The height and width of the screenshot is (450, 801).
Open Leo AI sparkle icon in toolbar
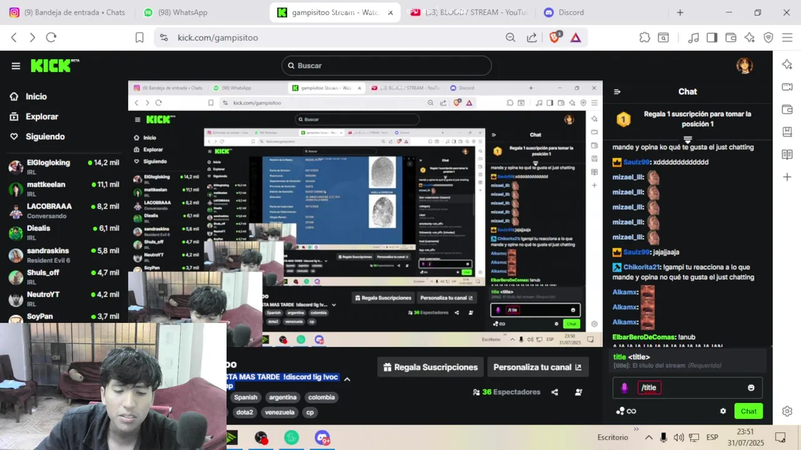[x=750, y=37]
